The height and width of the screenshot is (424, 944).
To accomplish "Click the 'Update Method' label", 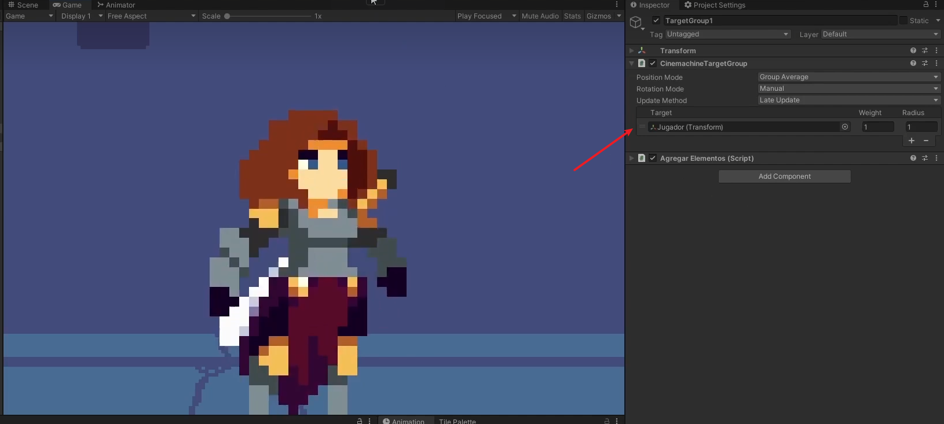I will [x=661, y=100].
